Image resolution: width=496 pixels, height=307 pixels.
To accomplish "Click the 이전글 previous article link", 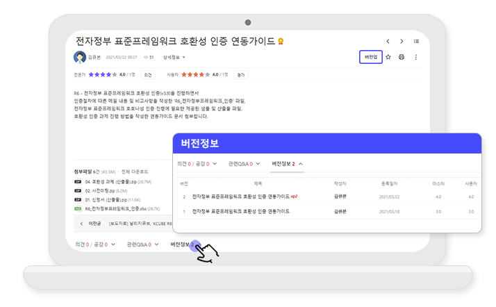I will tap(94, 224).
